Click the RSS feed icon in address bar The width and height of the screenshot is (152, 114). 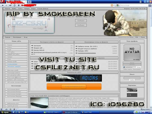pyautogui.click(x=112, y=5)
